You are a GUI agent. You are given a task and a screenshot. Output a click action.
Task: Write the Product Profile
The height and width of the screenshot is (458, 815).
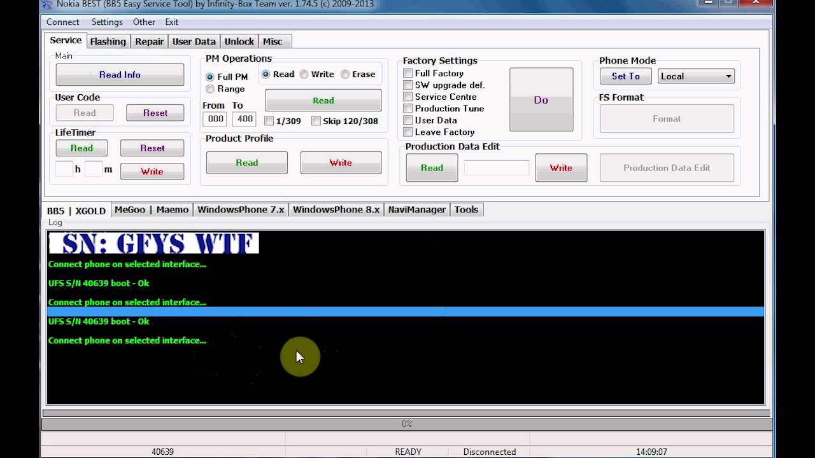(x=341, y=163)
